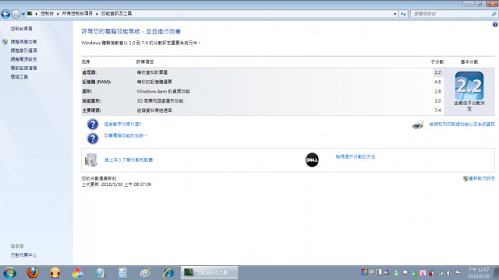Select the 遊戲圖形 row subscore 3.0
The height and width of the screenshot is (280, 499).
pos(437,101)
